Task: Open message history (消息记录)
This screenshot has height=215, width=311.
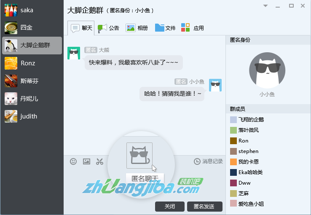Action: coord(208,161)
